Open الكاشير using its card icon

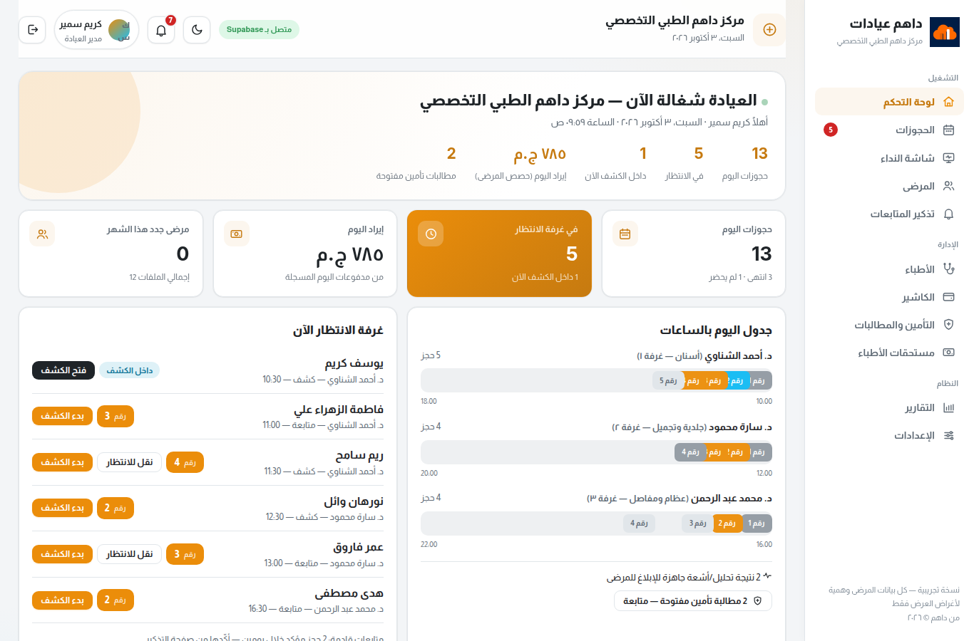point(948,297)
